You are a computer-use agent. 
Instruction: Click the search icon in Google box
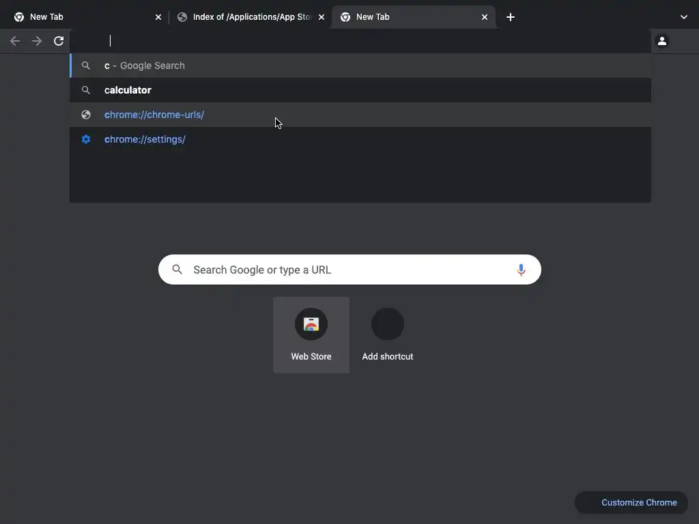click(177, 270)
